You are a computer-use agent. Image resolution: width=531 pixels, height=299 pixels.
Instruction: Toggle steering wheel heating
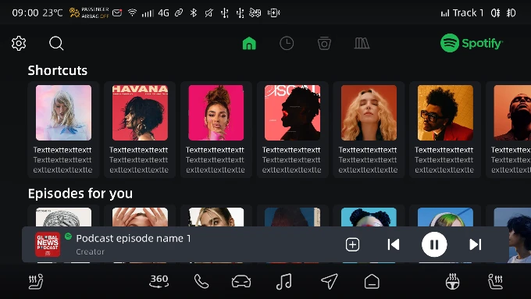[x=452, y=281]
